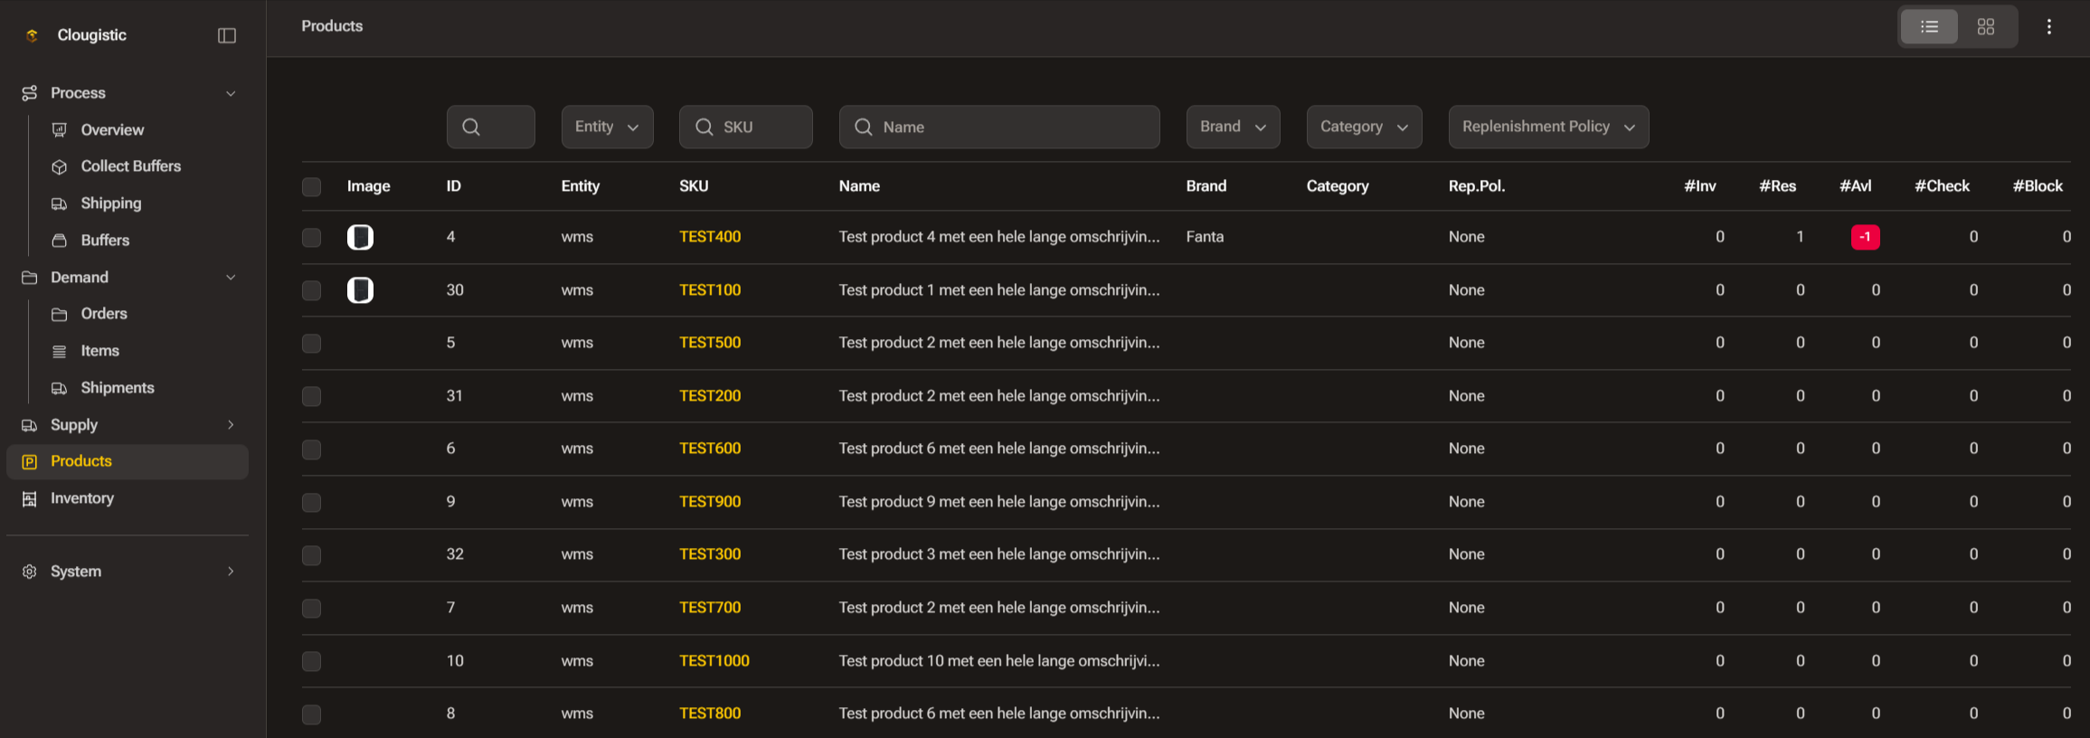The width and height of the screenshot is (2090, 738).
Task: Open the TEST100 product image thumbnail
Action: (360, 290)
